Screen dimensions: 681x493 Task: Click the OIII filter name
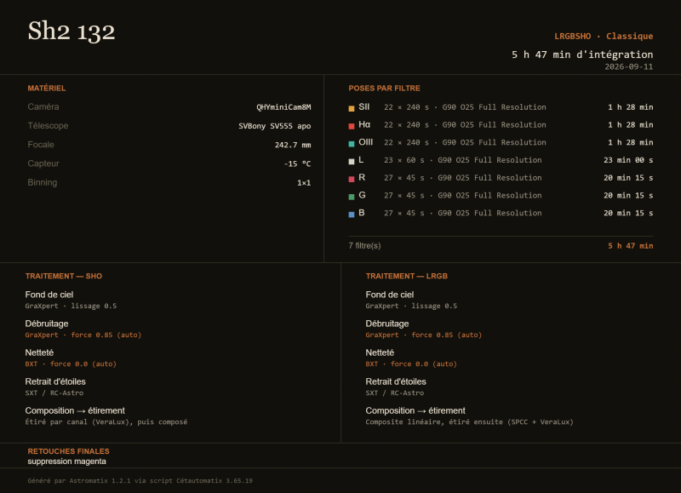click(x=366, y=142)
